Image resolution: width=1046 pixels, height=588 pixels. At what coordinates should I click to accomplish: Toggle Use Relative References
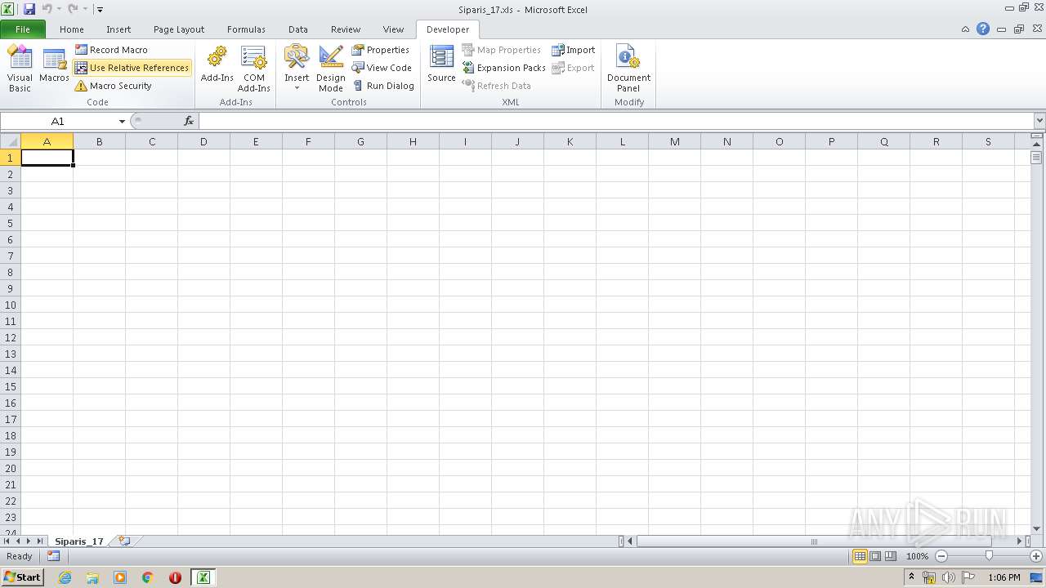[132, 68]
